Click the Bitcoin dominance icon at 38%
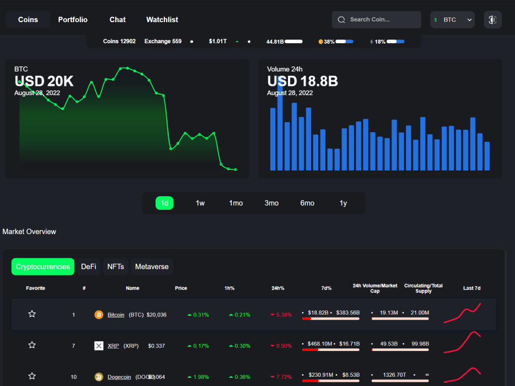 [320, 42]
